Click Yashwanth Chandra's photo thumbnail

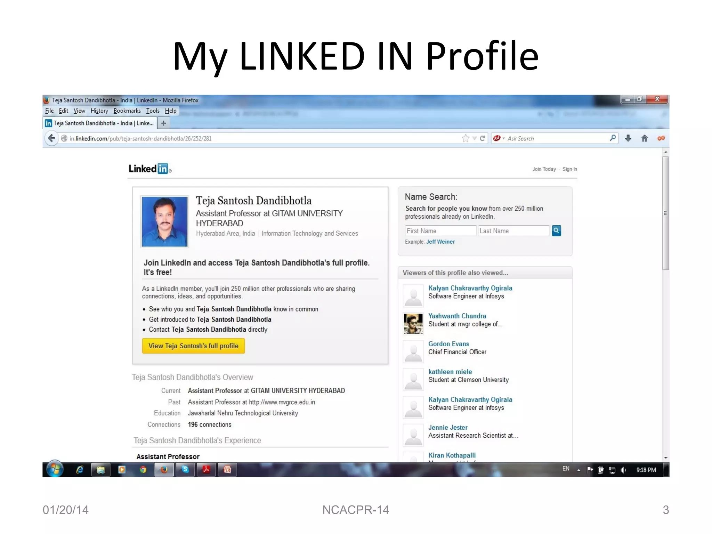[413, 323]
